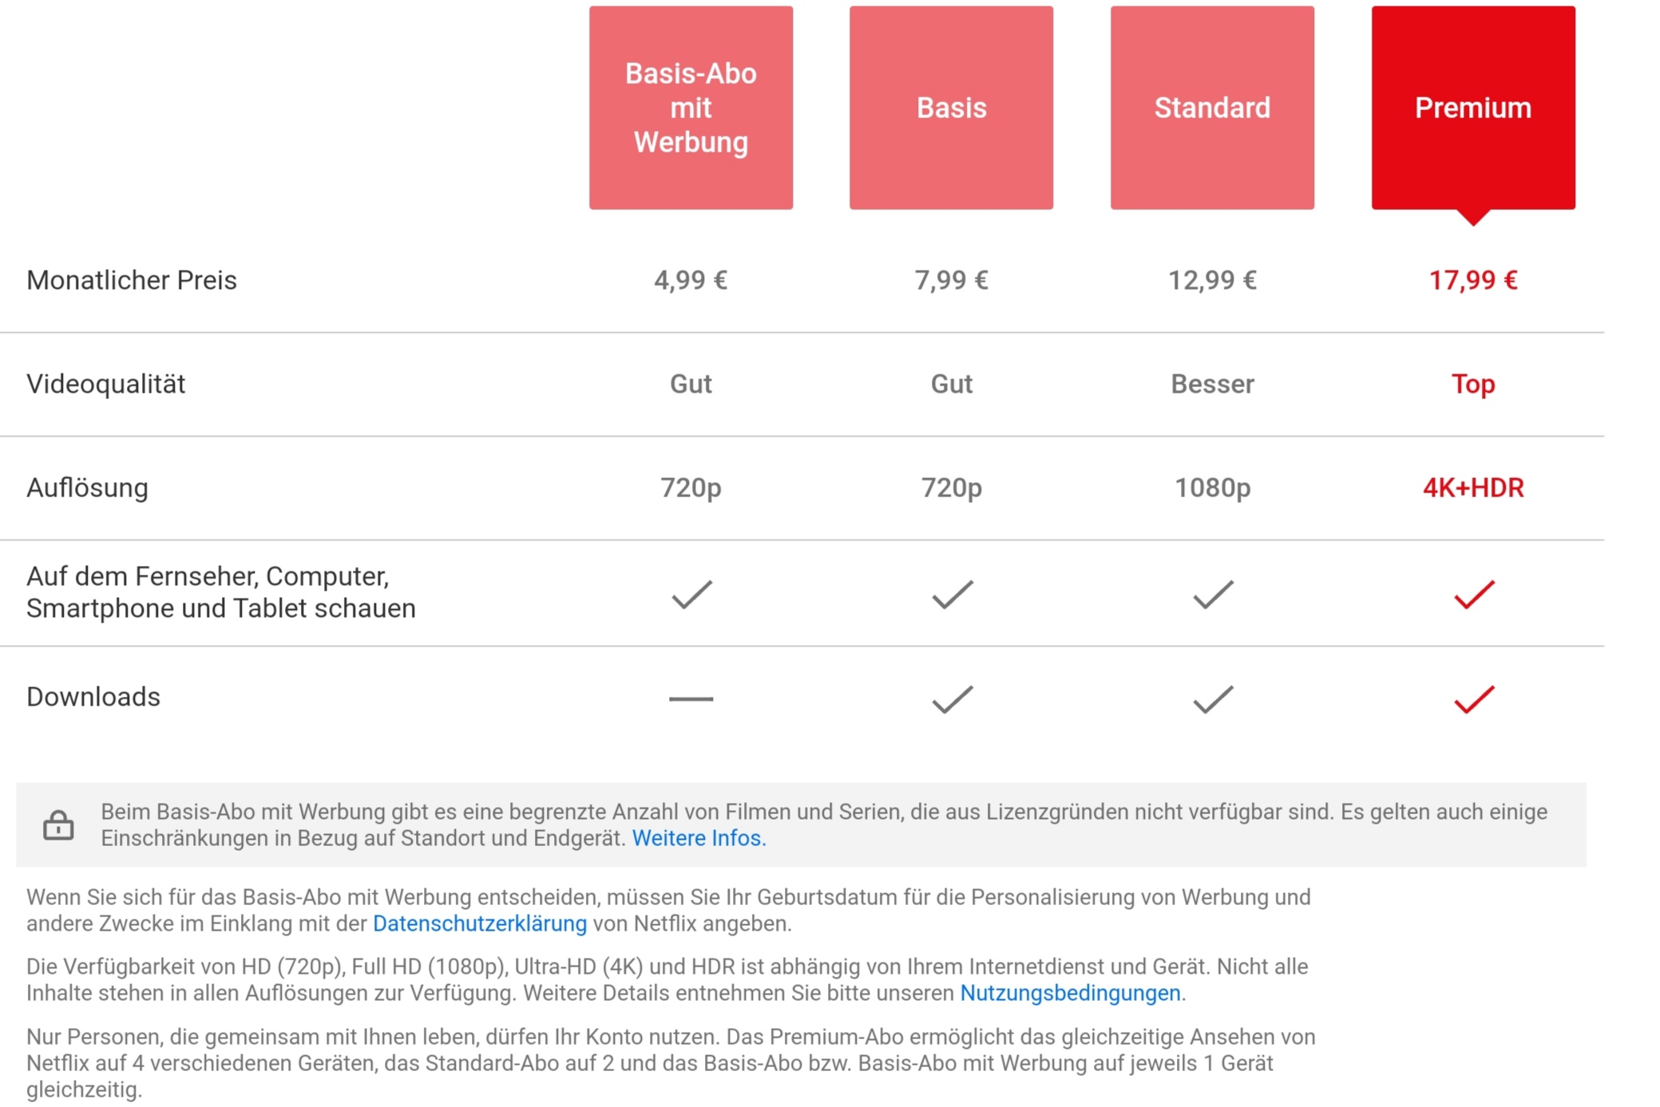The image size is (1660, 1107).
Task: Select the Basis-Abo mit Werbung plan tile
Action: click(691, 108)
